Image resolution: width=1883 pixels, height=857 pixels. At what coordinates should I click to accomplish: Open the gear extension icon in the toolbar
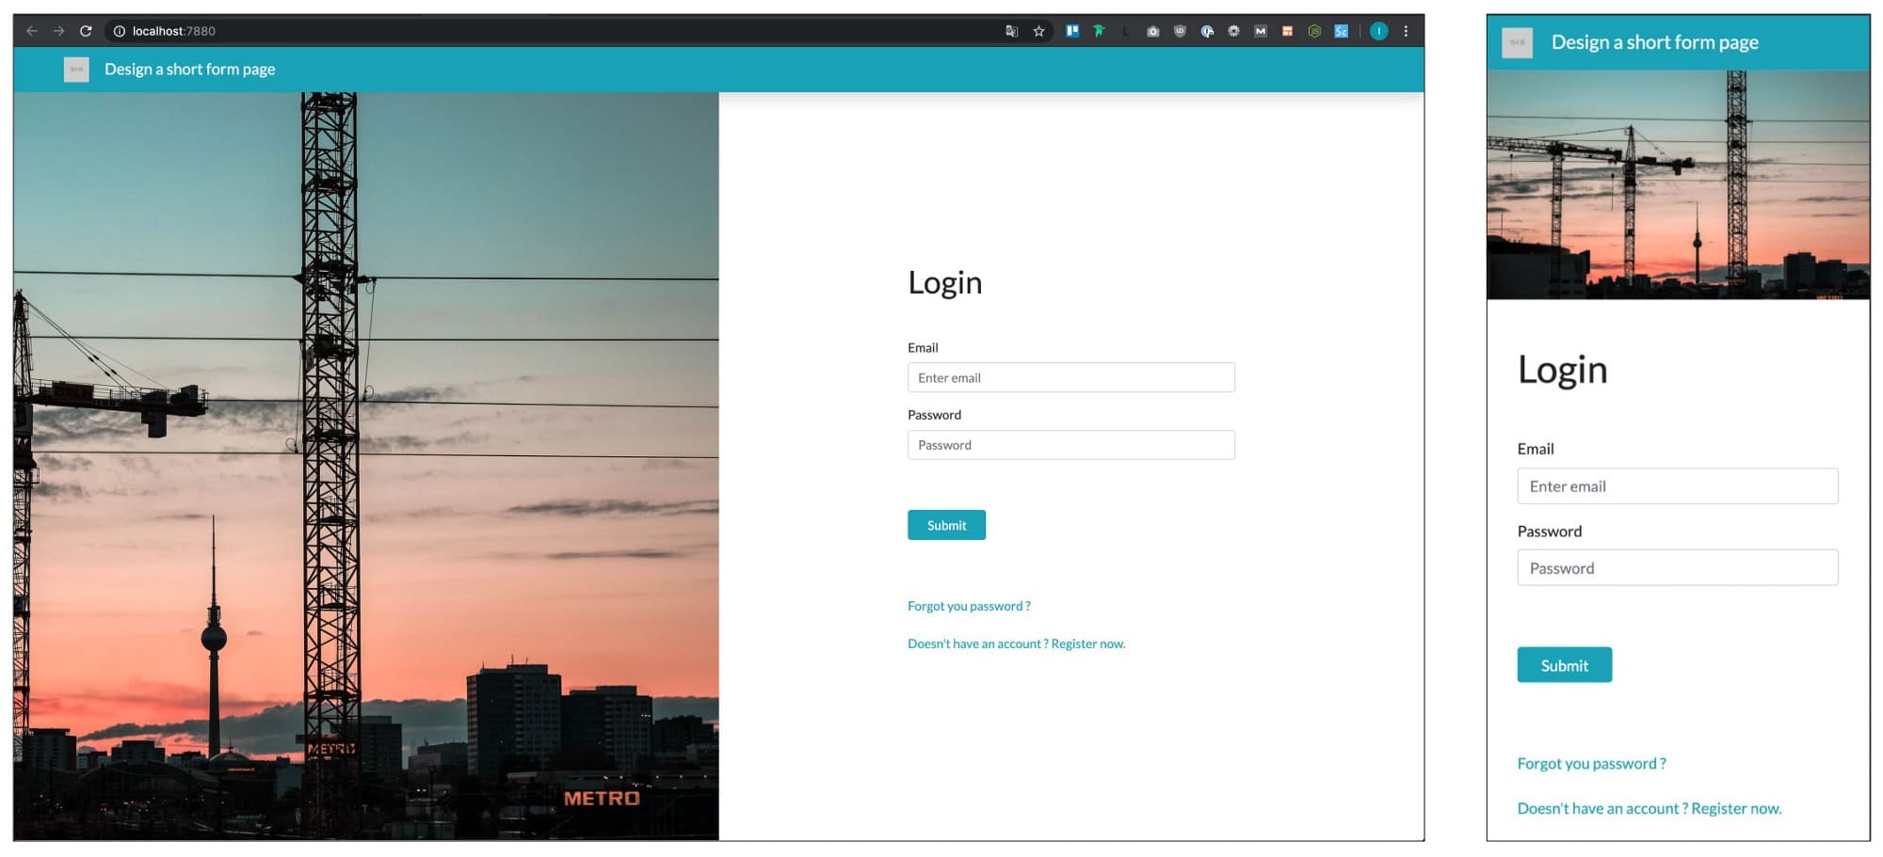tap(1233, 31)
